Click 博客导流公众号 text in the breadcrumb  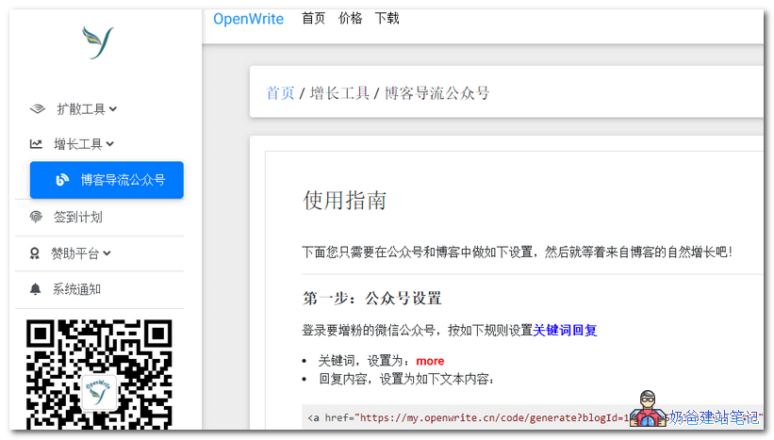point(436,92)
